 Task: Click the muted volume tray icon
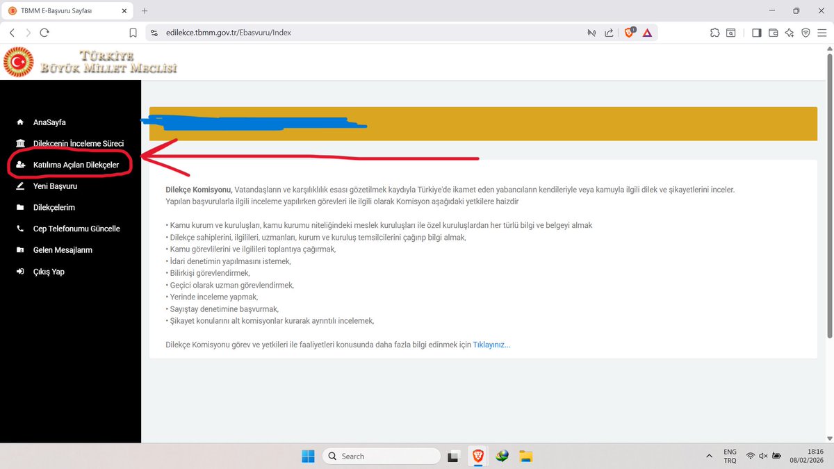[x=764, y=456]
